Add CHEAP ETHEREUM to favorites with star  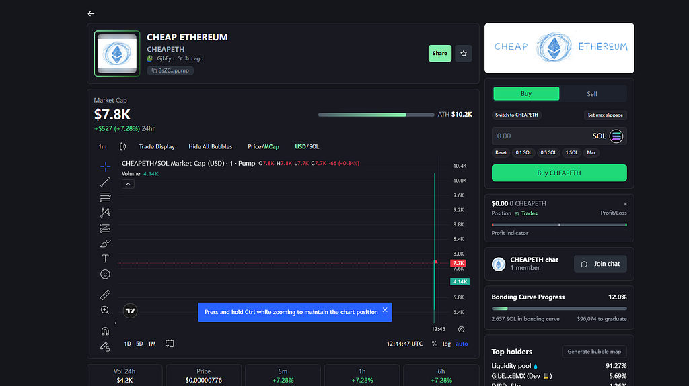point(463,53)
